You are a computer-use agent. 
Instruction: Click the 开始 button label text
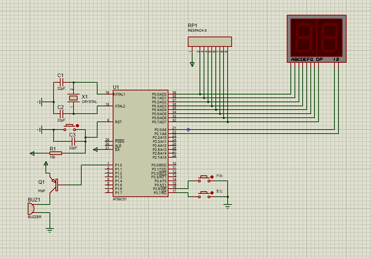point(219,176)
